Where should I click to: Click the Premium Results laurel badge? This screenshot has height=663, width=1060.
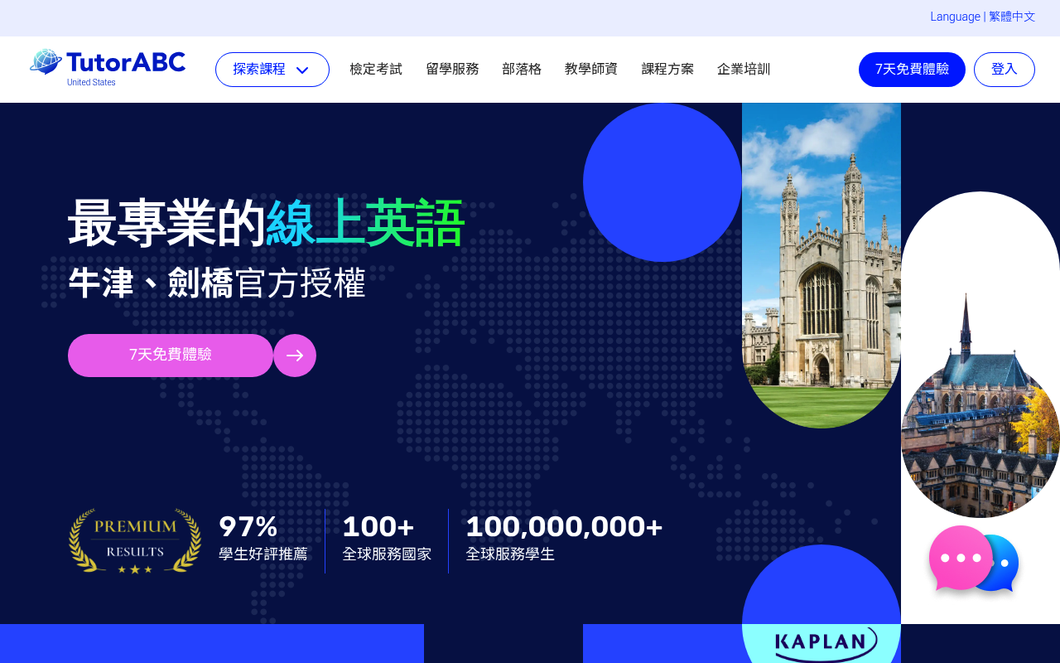click(135, 541)
